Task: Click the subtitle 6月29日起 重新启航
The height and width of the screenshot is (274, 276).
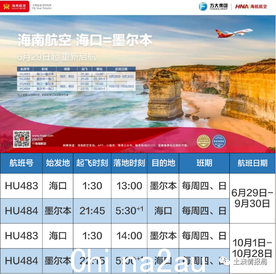Action: (x=56, y=57)
